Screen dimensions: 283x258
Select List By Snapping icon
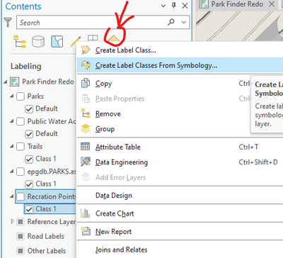pos(93,38)
